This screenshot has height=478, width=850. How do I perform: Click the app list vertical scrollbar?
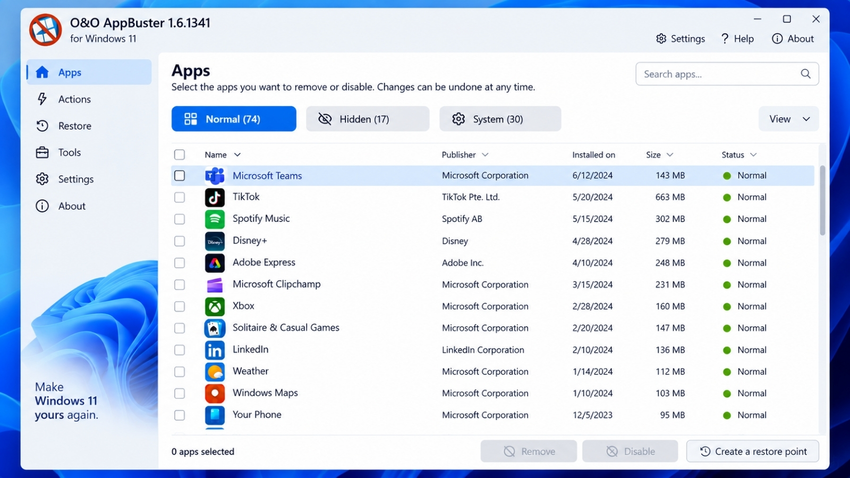click(822, 200)
